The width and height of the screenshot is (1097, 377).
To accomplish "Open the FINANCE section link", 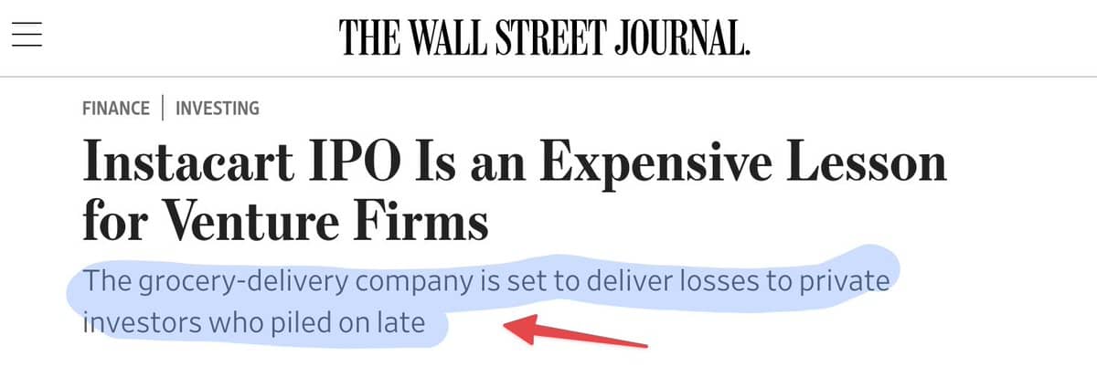I will point(116,109).
